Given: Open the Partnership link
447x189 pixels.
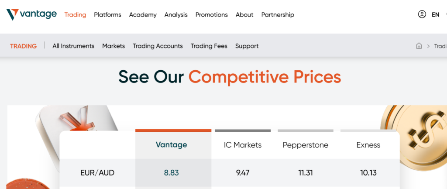Looking at the screenshot, I should pyautogui.click(x=278, y=15).
